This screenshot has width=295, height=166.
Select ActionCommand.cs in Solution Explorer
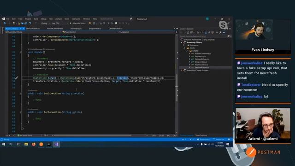203,53
